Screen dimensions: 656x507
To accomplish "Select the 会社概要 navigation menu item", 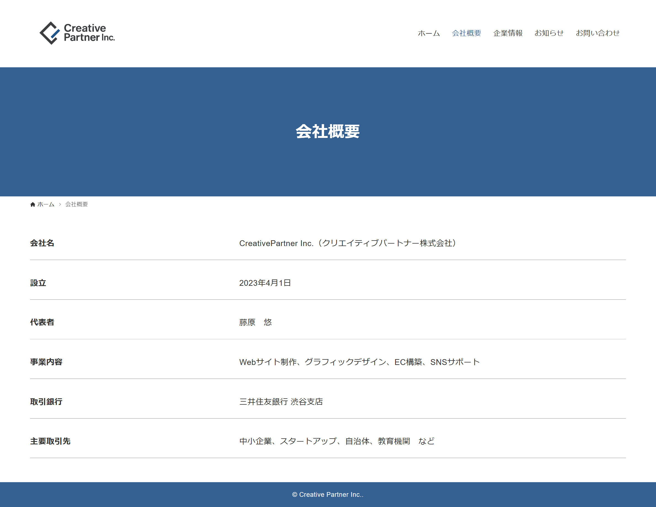I will click(x=466, y=33).
